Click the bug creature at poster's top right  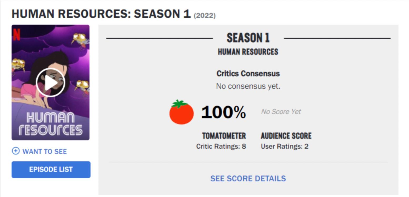80,40
